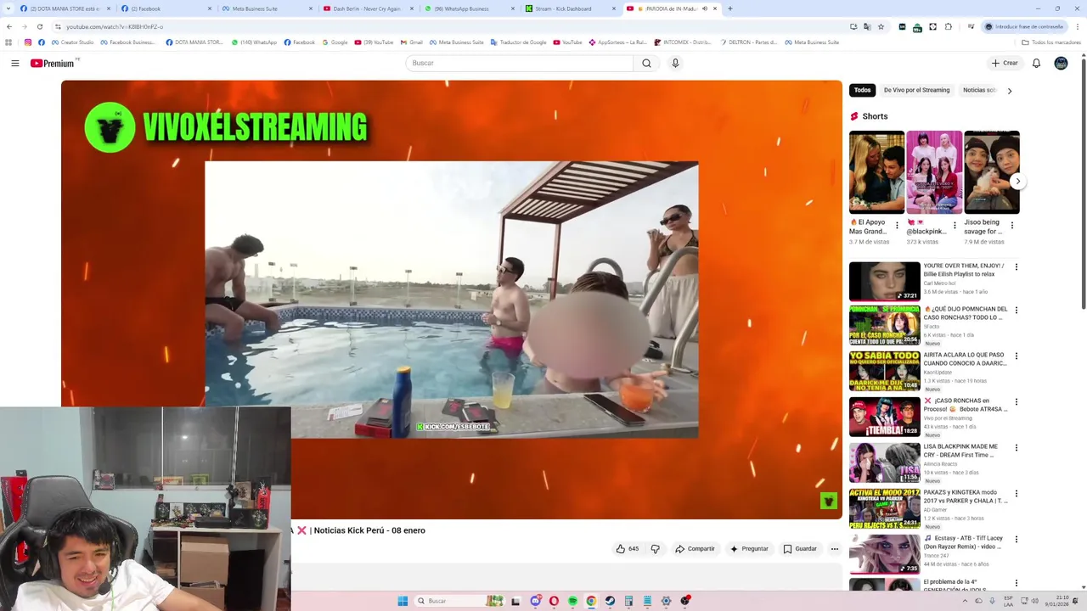
Task: Open Spotify from the taskbar
Action: [572, 601]
